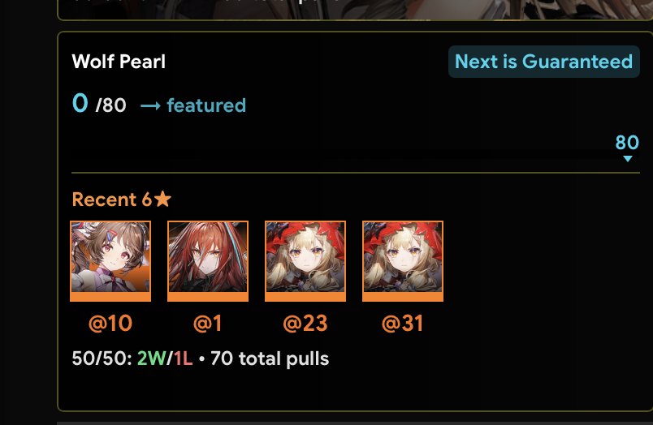Viewport: 653px width, 425px height.
Task: Click the 2W wins counter
Action: pyautogui.click(x=151, y=358)
